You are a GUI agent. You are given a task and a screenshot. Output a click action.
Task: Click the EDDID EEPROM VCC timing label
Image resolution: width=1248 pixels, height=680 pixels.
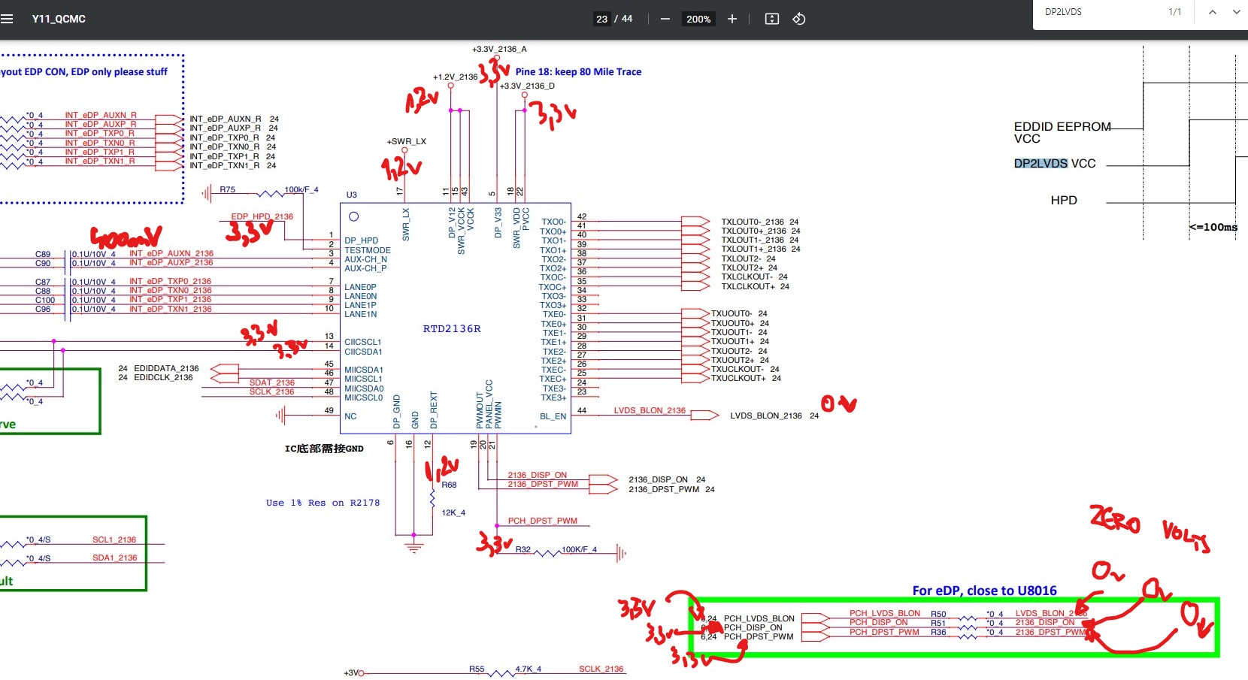pyautogui.click(x=1062, y=132)
